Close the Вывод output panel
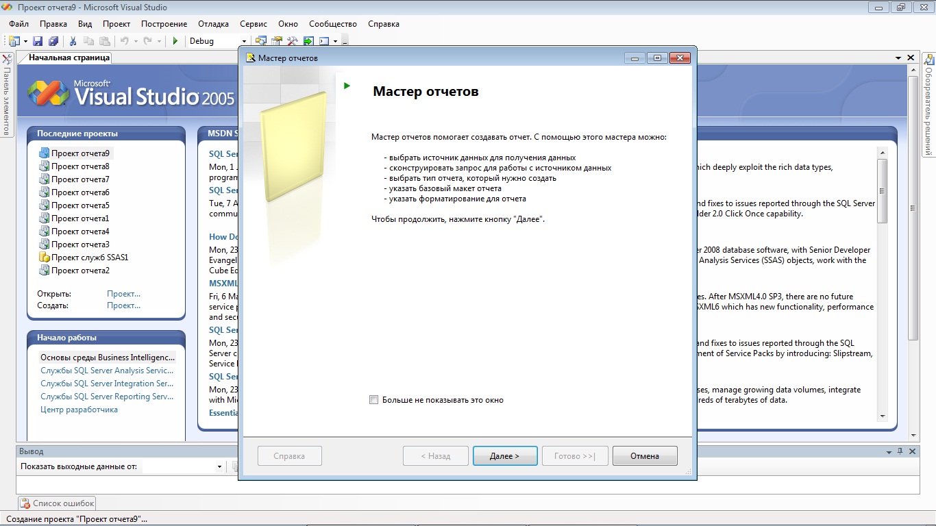Viewport: 936px width, 526px height. [x=912, y=451]
